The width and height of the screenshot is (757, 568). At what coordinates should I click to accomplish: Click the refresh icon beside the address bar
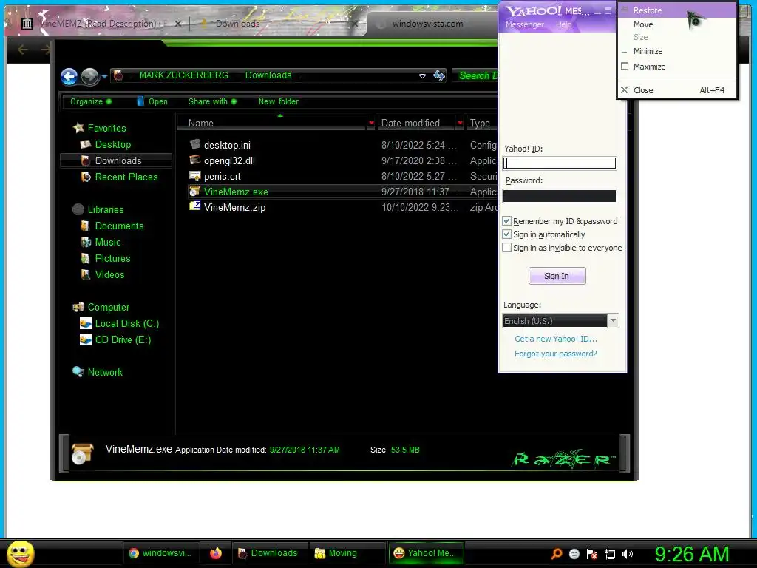[439, 76]
